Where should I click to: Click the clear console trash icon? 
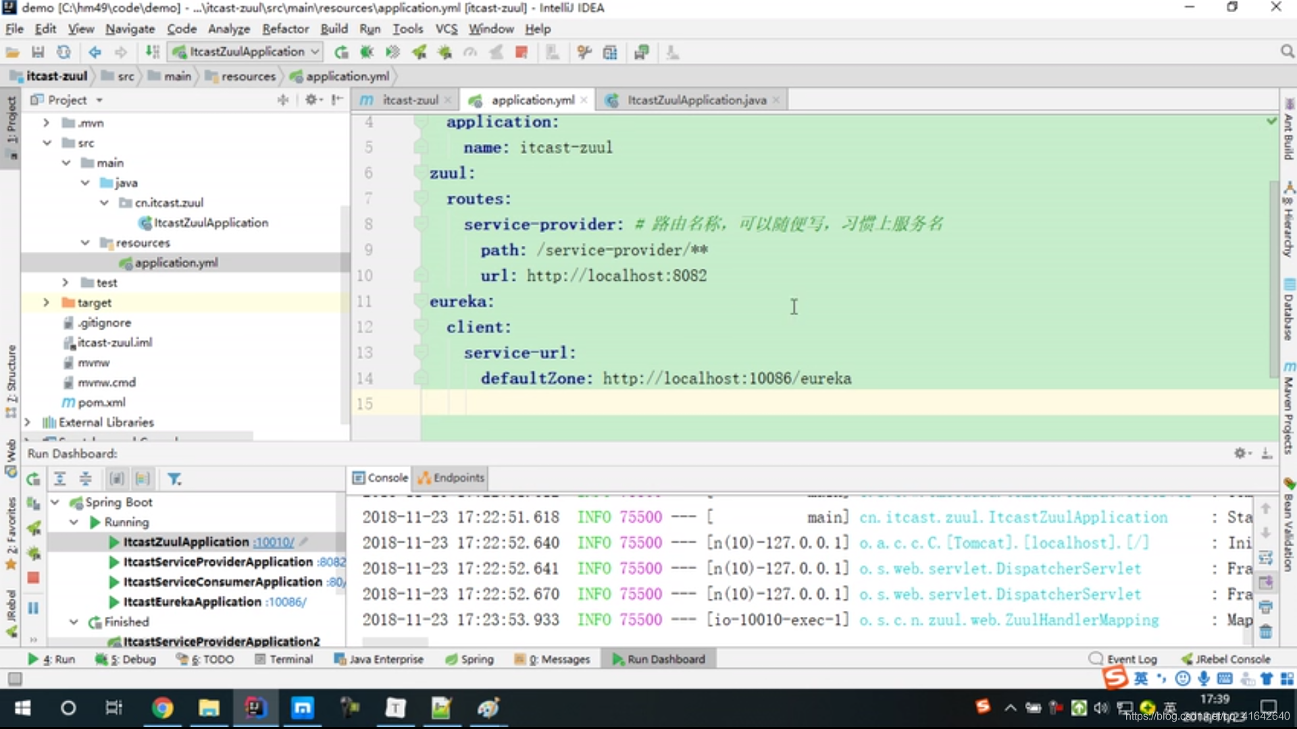[x=1266, y=632]
